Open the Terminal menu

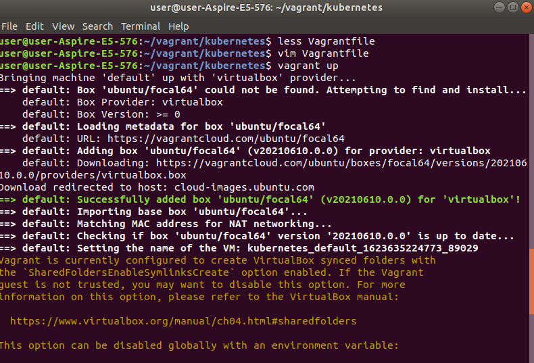[141, 26]
